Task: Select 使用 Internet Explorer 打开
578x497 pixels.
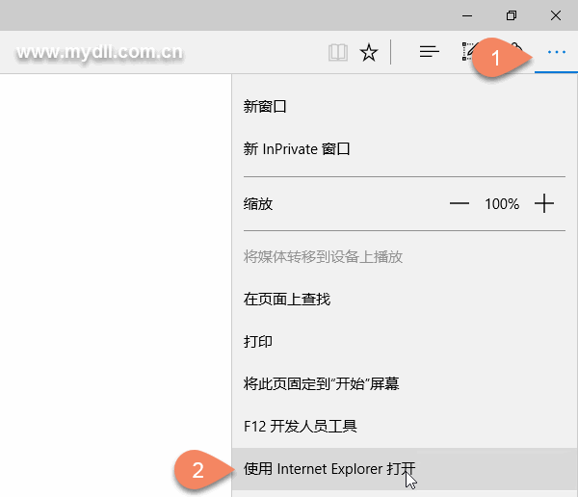Action: click(x=405, y=469)
